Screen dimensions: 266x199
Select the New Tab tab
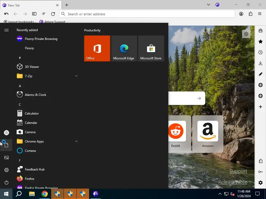[31, 5]
